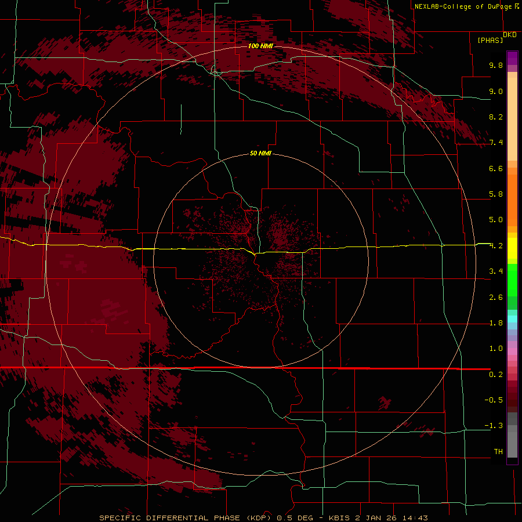
Task: Click the OKD label above the color scale
Action: (x=510, y=35)
